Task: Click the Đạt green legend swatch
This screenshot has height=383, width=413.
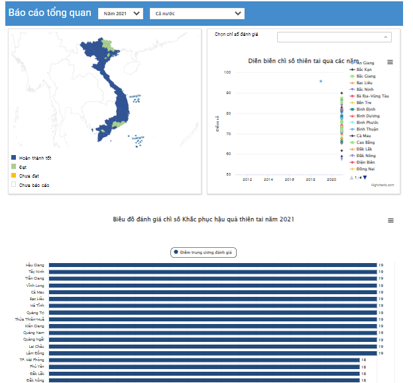Action: point(13,167)
